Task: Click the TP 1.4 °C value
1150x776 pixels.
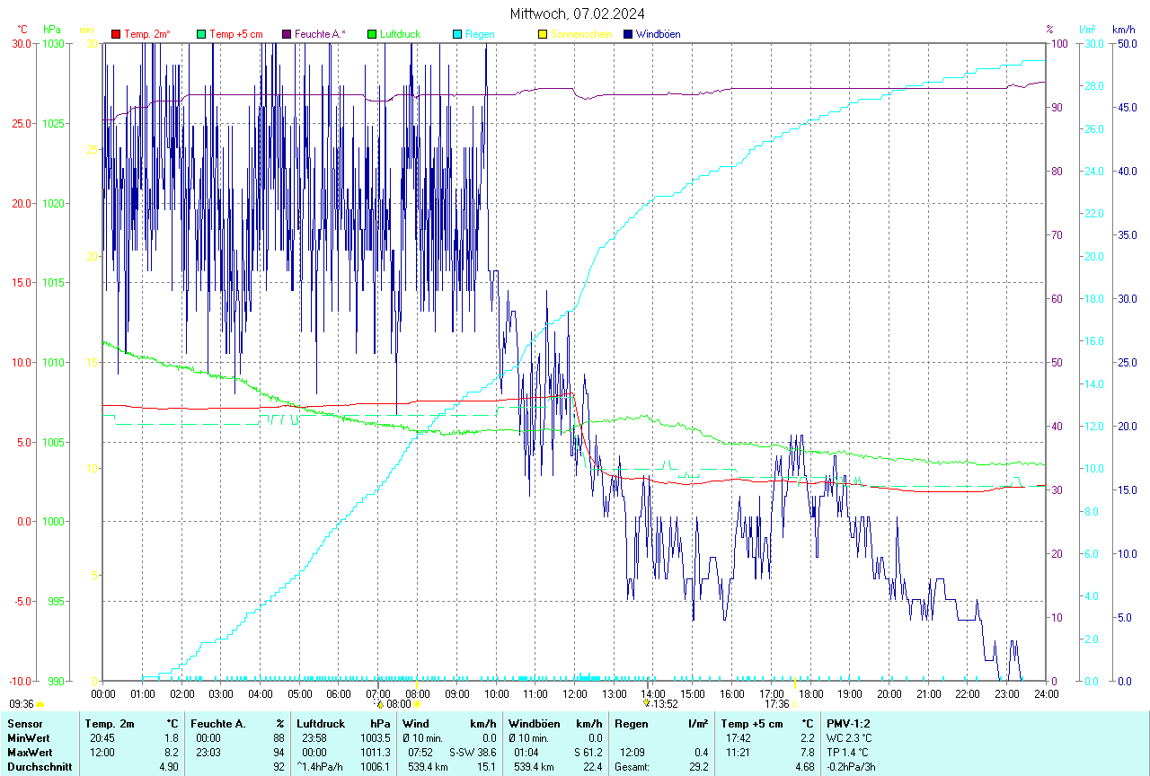Action: coord(849,752)
